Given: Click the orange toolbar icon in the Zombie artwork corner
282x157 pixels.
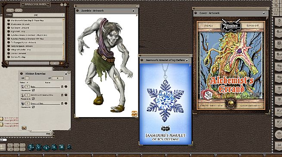Looking at the screenshot, I should point(135,114).
